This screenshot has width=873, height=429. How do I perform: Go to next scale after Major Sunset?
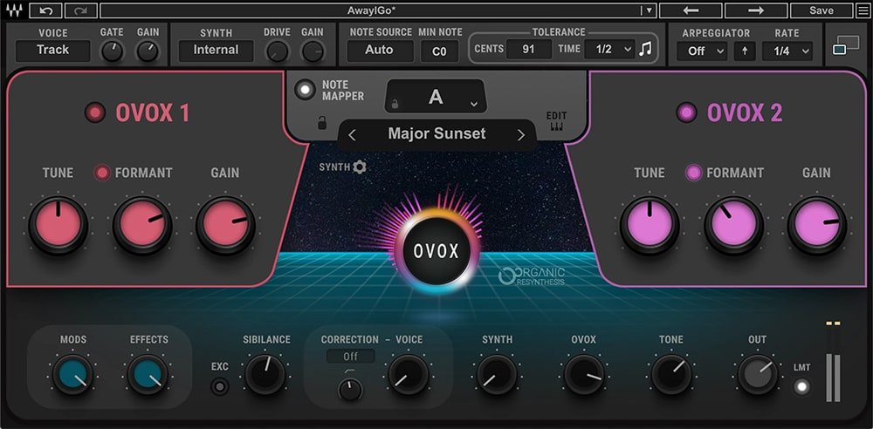pos(521,134)
